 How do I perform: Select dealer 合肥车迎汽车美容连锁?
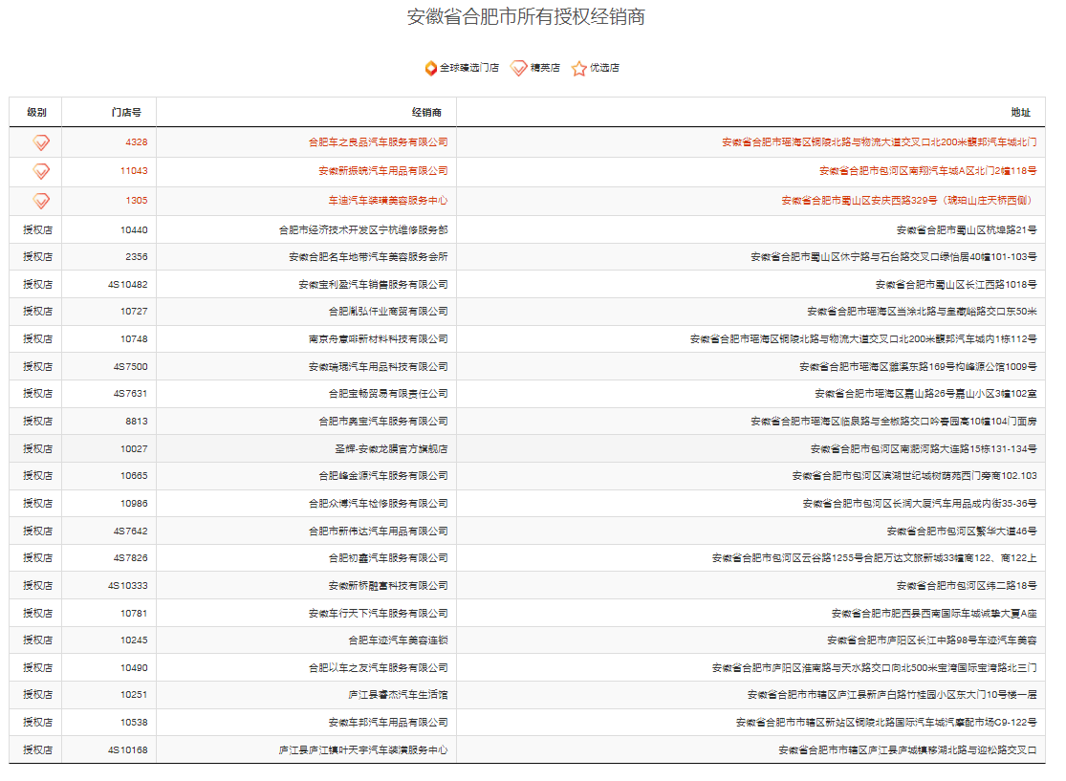398,640
